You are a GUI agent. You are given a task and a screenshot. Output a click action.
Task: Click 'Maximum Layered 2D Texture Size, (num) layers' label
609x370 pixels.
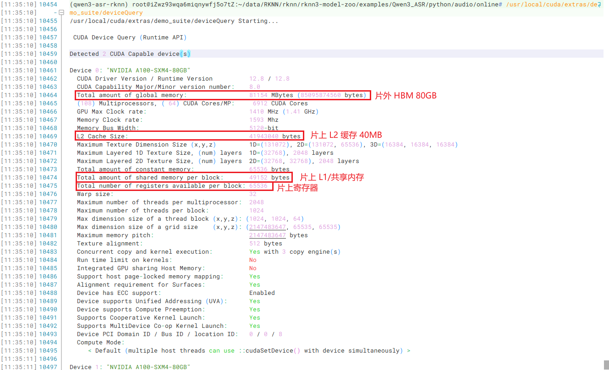(159, 161)
